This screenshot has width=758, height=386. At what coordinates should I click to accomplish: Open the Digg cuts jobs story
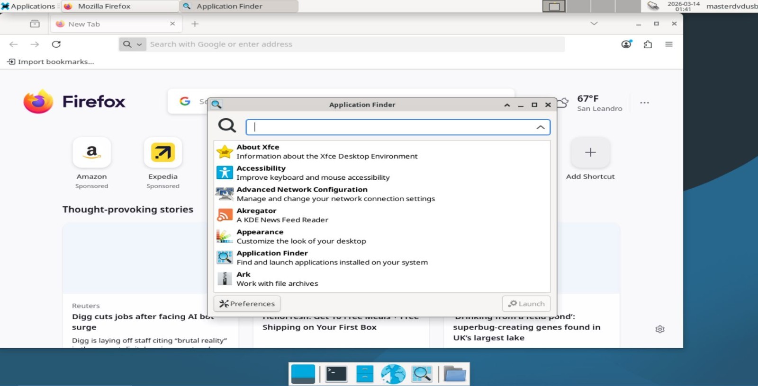click(143, 322)
